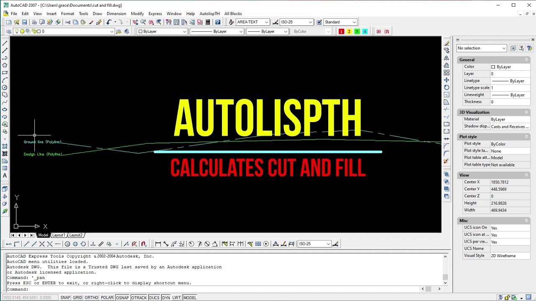Click the Color ByLayer swatch in Properties
Viewport: 536px width, 301px height.
point(493,67)
